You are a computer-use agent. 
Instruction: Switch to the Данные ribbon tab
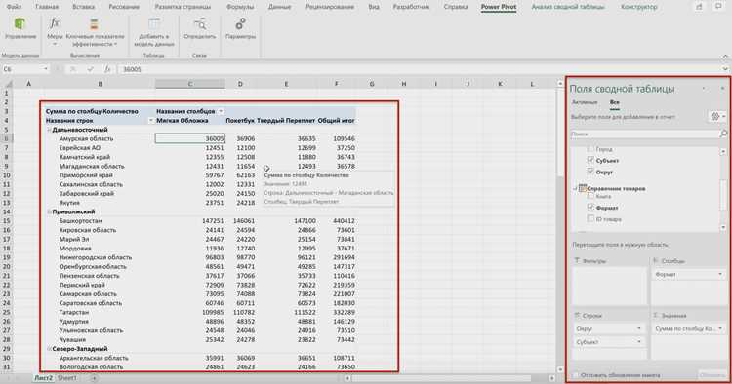pos(280,7)
